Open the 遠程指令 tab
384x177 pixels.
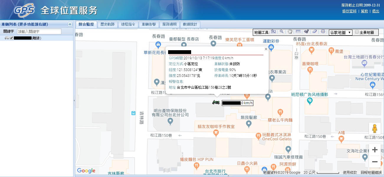[128, 24]
